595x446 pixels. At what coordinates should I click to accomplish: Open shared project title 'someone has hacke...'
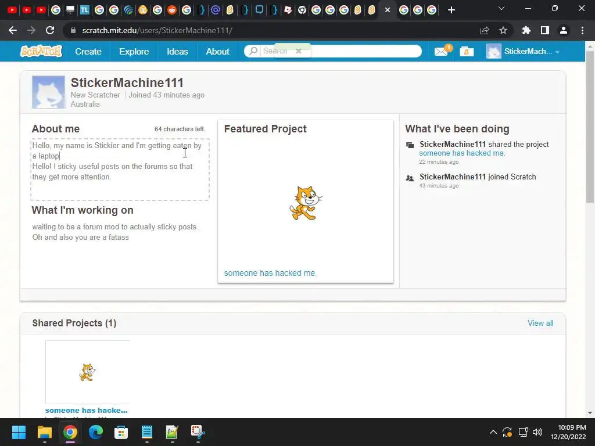tap(87, 411)
